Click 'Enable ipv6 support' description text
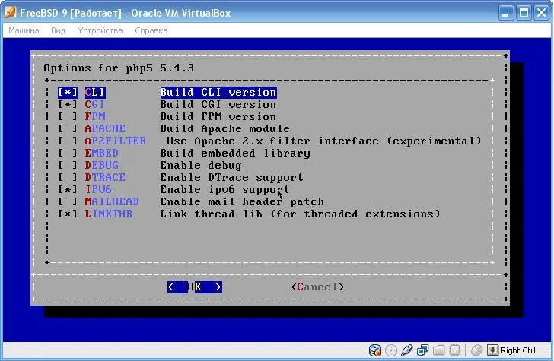The height and width of the screenshot is (361, 554). 225,189
